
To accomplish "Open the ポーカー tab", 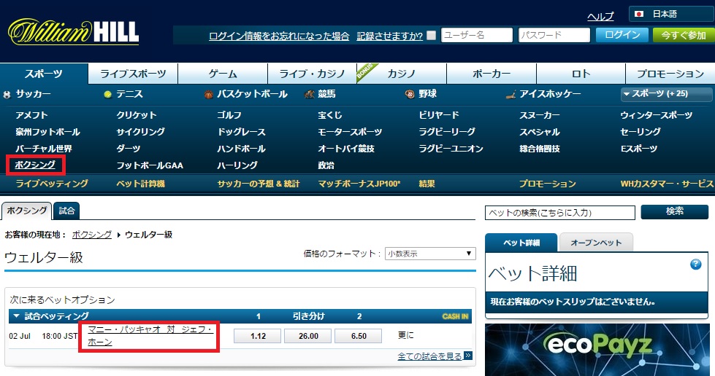I will (491, 74).
